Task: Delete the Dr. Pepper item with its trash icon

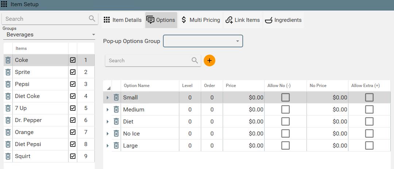Action: coord(8,120)
